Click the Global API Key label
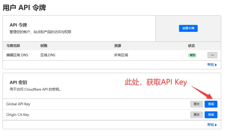Viewport: 225px width, 131px height. pos(18,104)
